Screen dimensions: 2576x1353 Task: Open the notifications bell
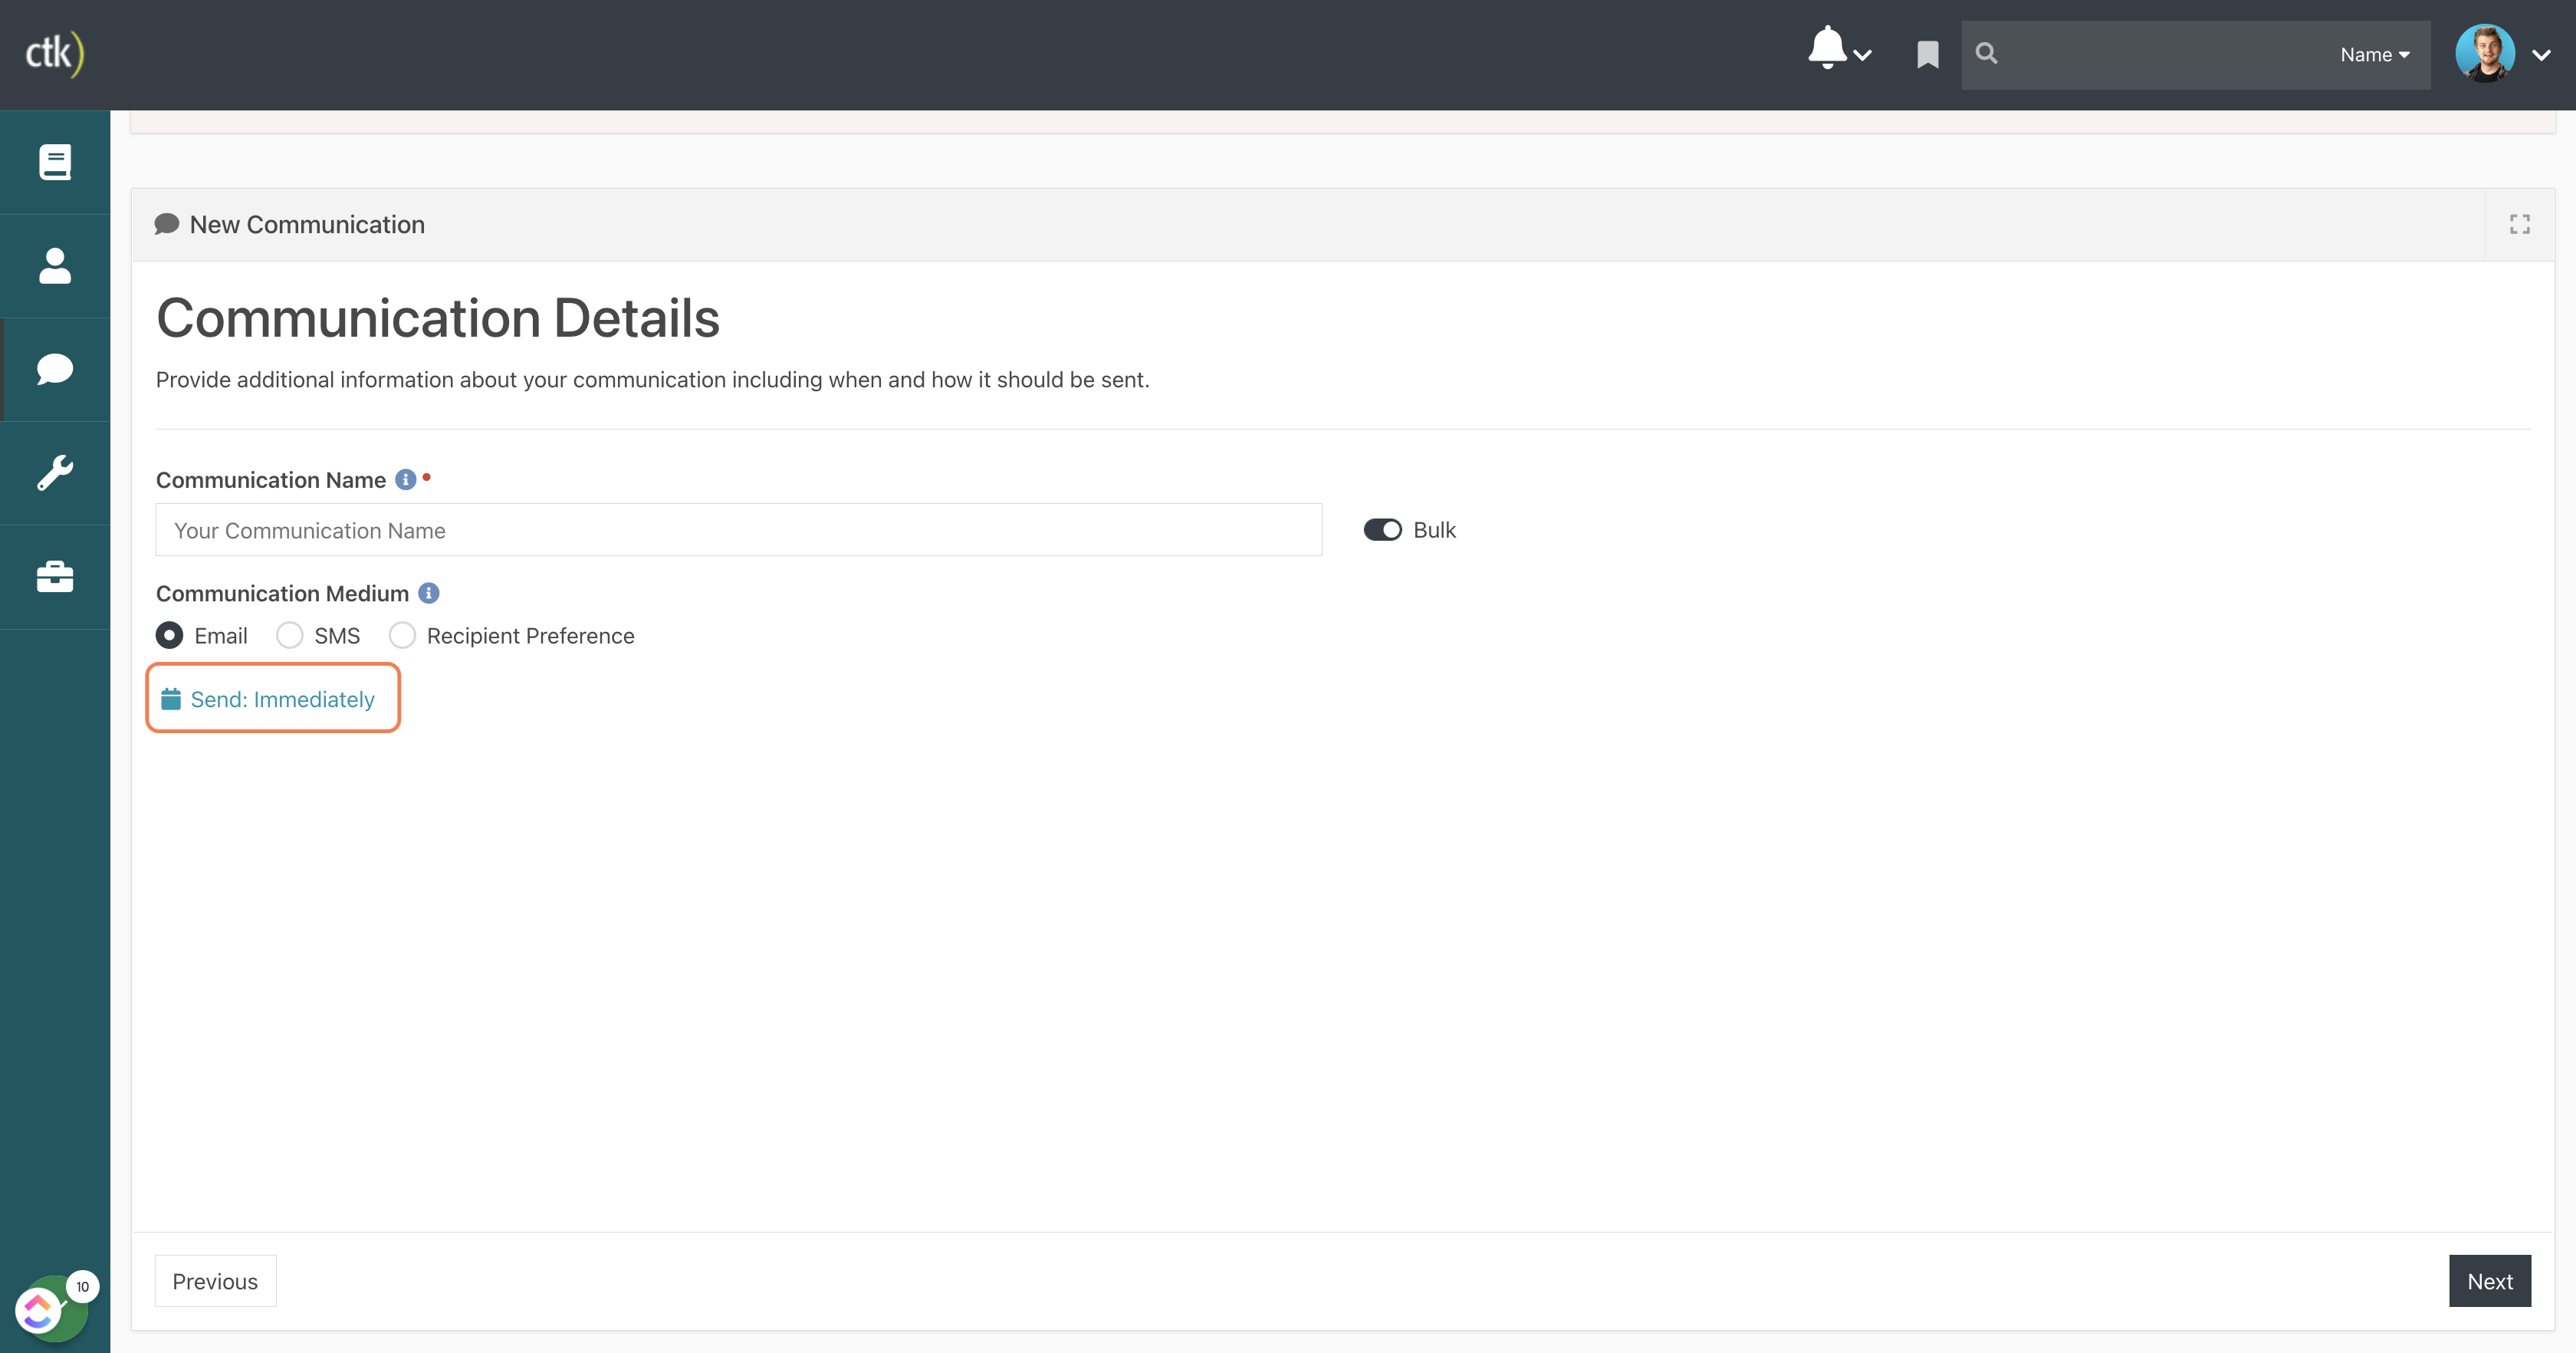[1827, 48]
